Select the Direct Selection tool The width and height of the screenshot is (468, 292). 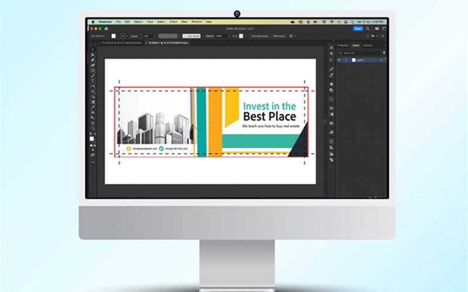93,55
